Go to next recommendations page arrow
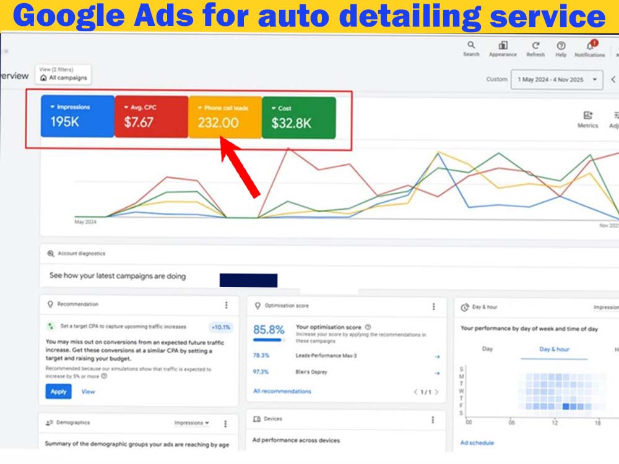619x464 pixels. click(x=436, y=392)
